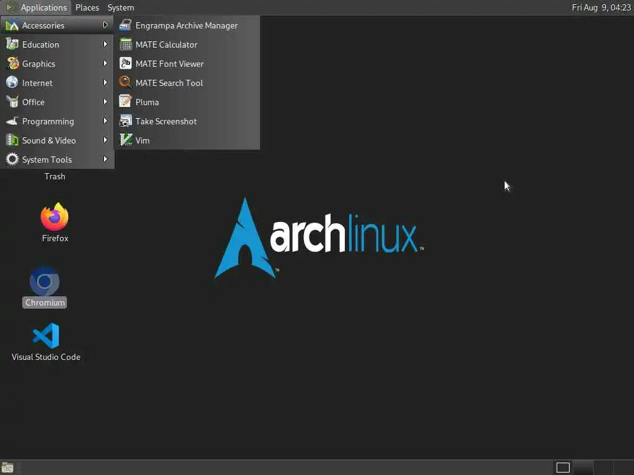Click the Chromium label text
Viewport: 634px width, 475px height.
click(x=45, y=302)
